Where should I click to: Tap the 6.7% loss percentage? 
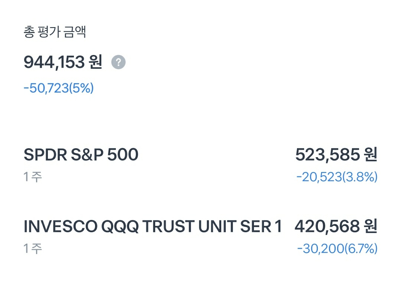pyautogui.click(x=361, y=249)
